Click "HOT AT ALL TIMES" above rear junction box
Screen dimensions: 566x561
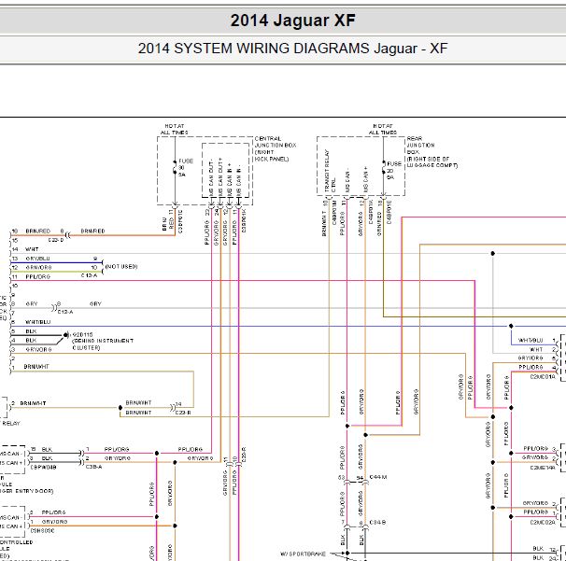coord(383,129)
